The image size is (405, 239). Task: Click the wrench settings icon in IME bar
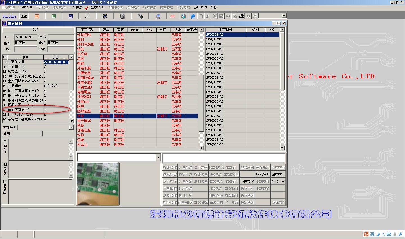click(x=401, y=234)
